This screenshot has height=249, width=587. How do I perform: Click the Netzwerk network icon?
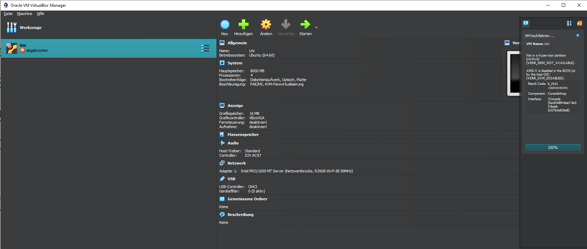[x=222, y=163]
